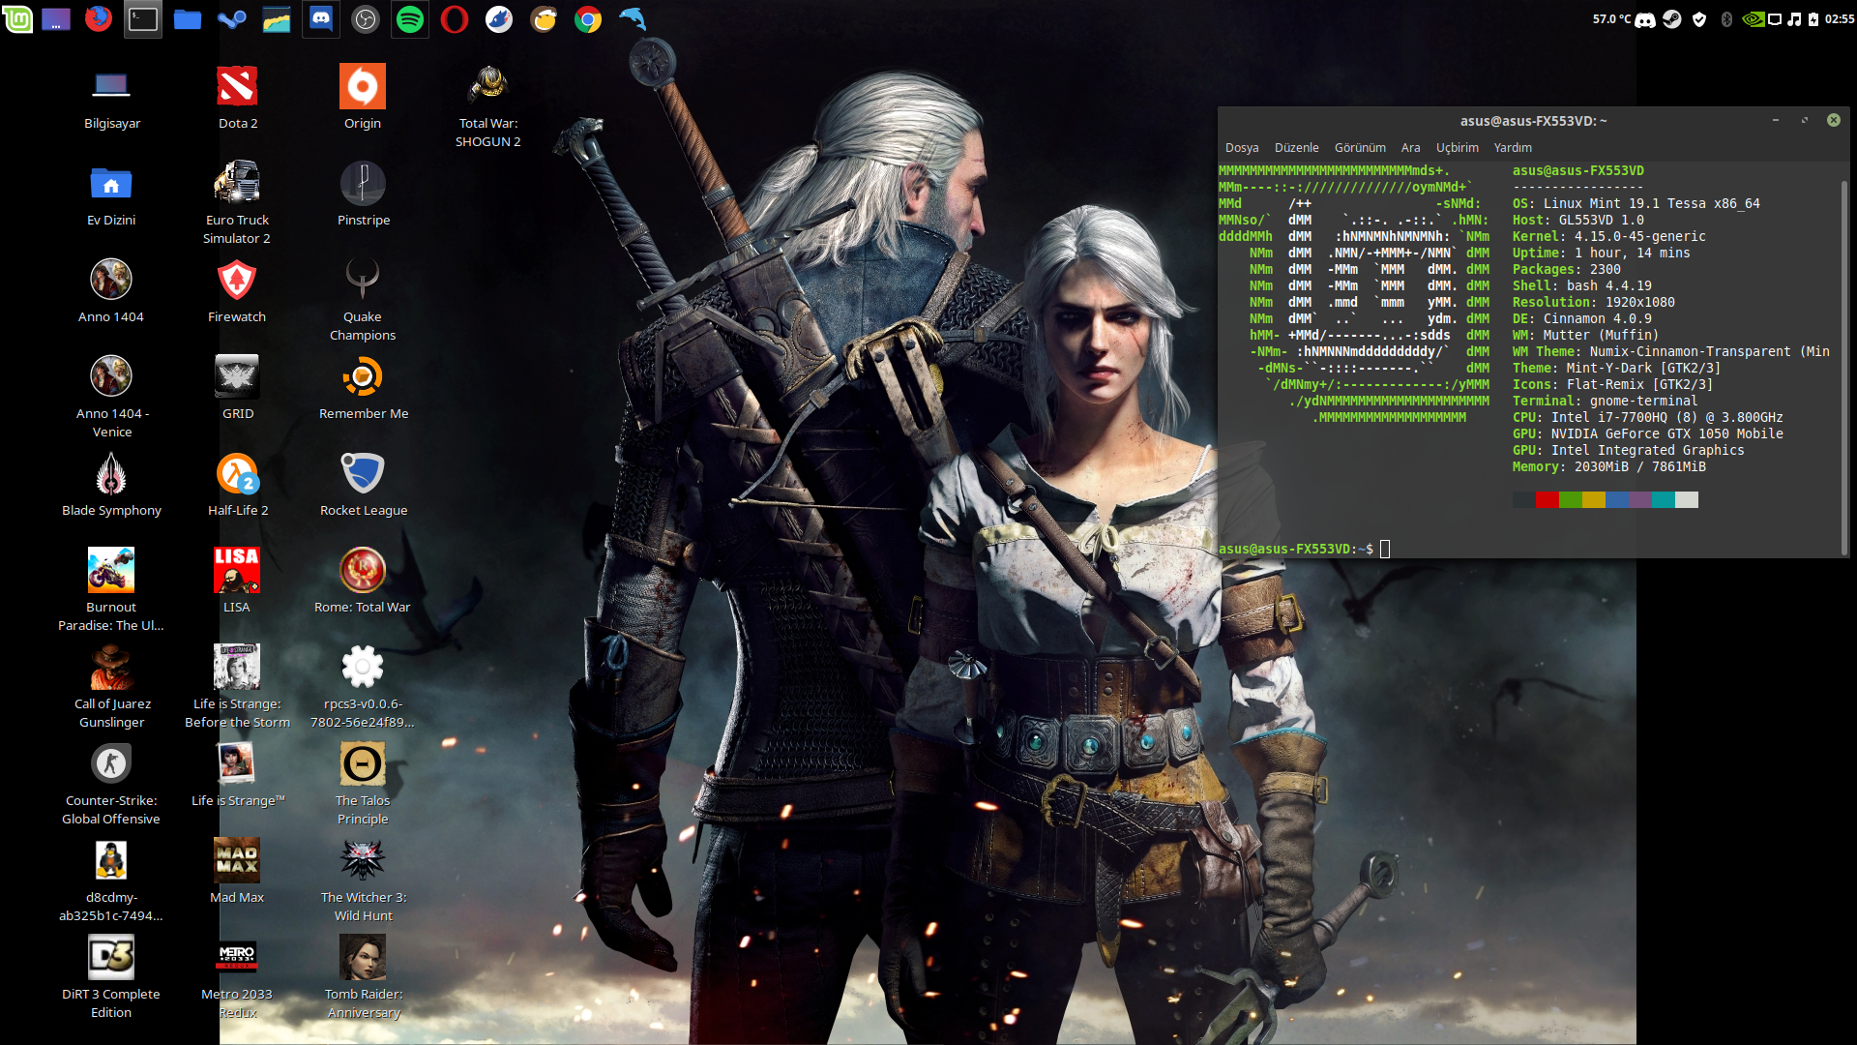The width and height of the screenshot is (1857, 1045).
Task: Open the Dosya menu in the terminal
Action: coord(1241,148)
